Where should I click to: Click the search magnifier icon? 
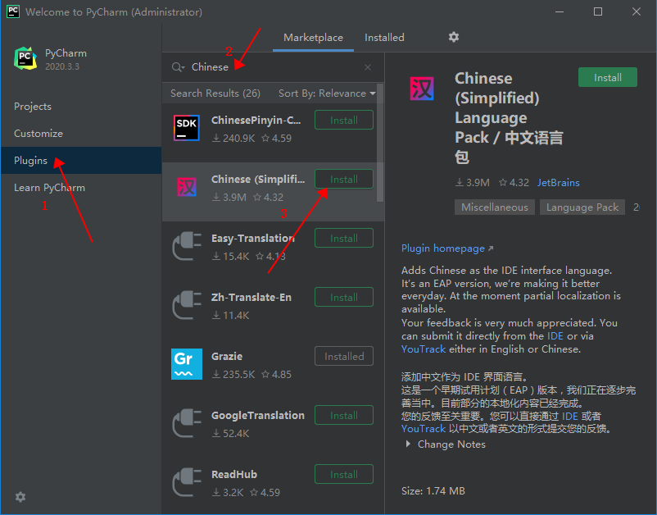[x=177, y=67]
